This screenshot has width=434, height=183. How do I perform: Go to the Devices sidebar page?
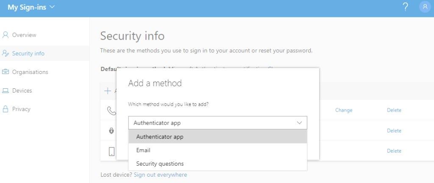pyautogui.click(x=22, y=91)
